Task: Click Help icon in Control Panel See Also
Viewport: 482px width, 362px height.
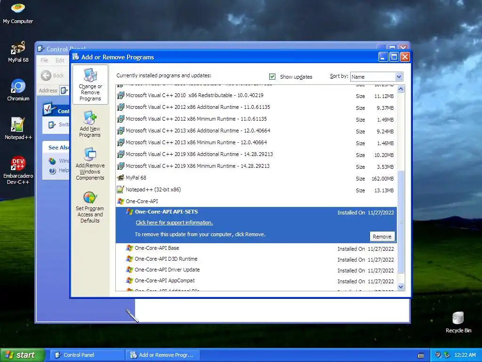Action: click(x=53, y=171)
